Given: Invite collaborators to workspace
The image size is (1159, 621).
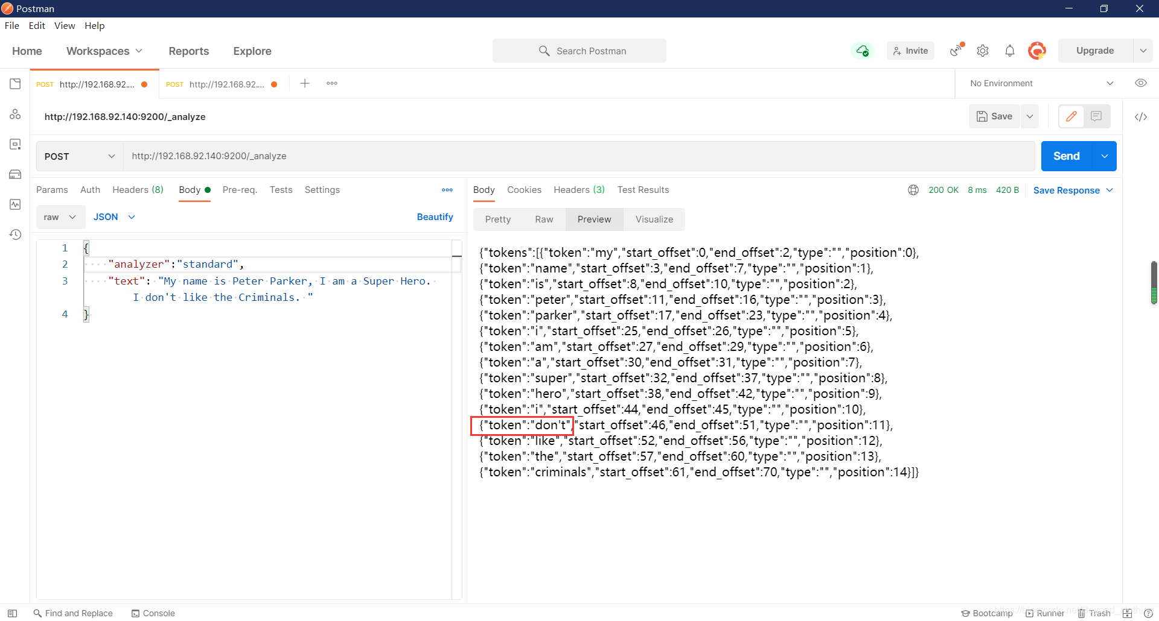Looking at the screenshot, I should pyautogui.click(x=910, y=51).
